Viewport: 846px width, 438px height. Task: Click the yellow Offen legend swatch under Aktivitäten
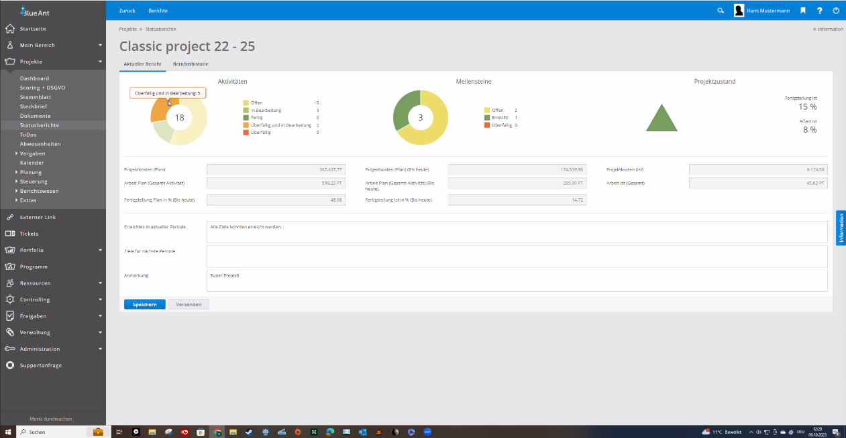click(x=246, y=102)
